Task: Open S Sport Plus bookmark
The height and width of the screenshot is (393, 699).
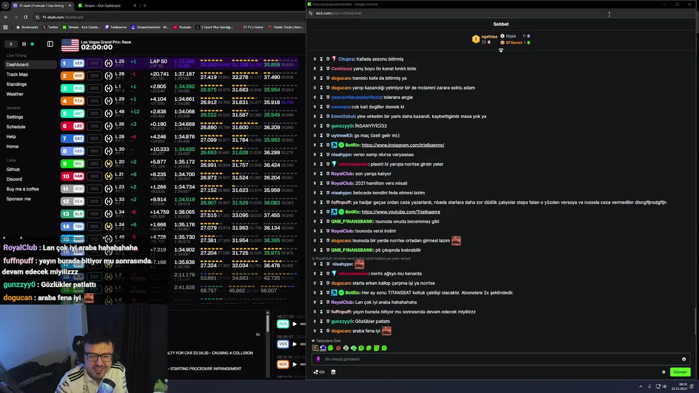Action: tap(215, 27)
